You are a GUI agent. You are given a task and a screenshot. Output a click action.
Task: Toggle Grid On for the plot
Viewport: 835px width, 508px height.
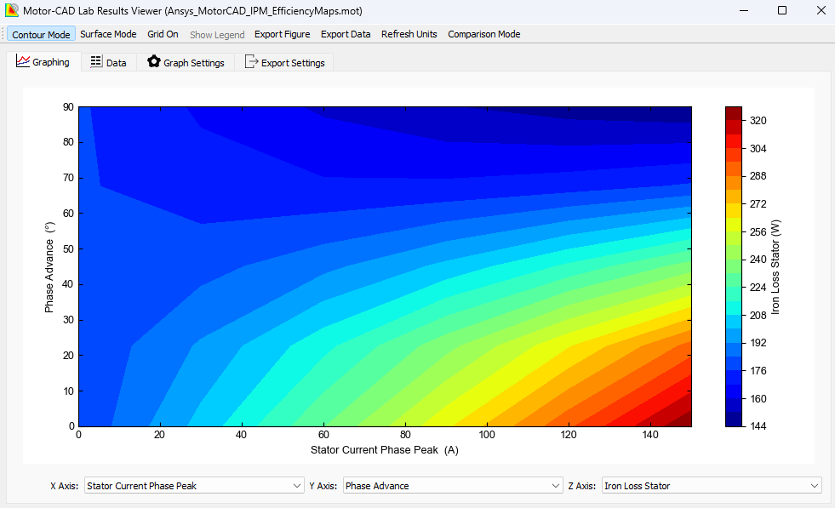click(x=163, y=34)
